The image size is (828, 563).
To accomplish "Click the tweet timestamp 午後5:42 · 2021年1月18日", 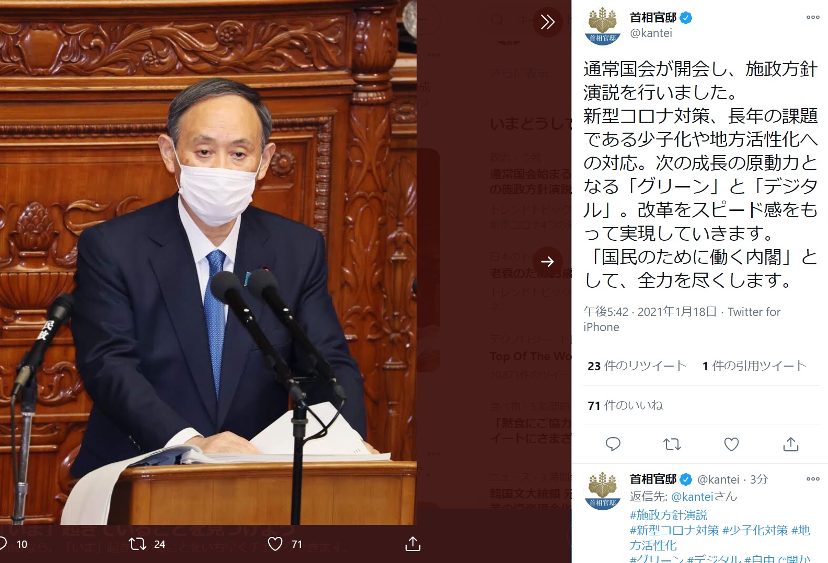I will (650, 312).
